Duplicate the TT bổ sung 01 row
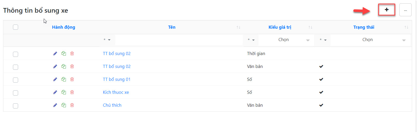The height and width of the screenshot is (132, 417). pyautogui.click(x=64, y=79)
